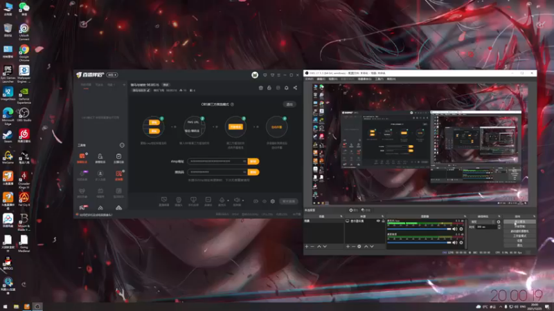Add a scene with plus in OBS scenes
The width and height of the screenshot is (554, 311).
click(x=307, y=247)
